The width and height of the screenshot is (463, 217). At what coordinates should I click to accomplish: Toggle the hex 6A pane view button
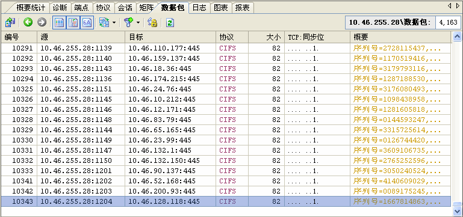click(x=87, y=23)
